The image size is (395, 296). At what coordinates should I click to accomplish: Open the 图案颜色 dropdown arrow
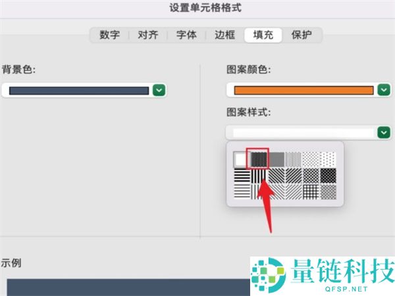[x=384, y=90]
